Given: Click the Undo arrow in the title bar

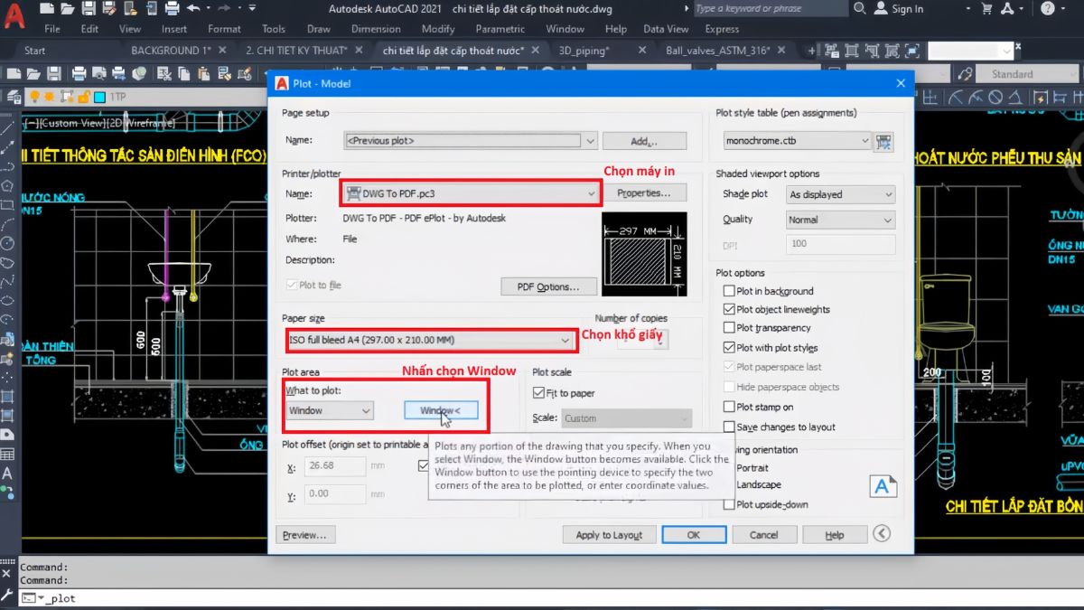Looking at the screenshot, I should [x=194, y=9].
